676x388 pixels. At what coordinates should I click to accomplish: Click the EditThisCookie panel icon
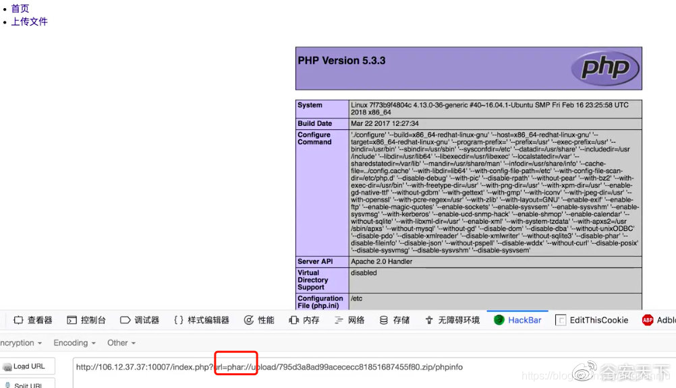(561, 320)
